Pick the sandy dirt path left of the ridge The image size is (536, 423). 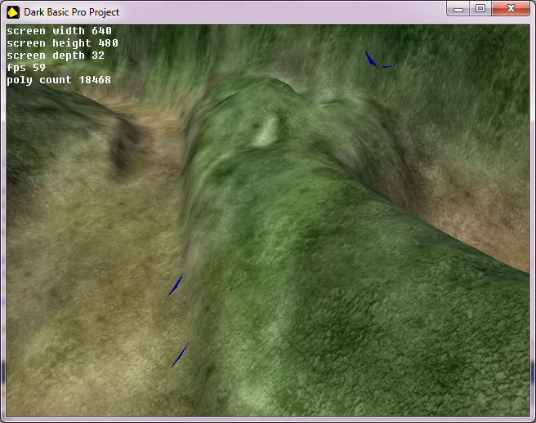point(90,269)
